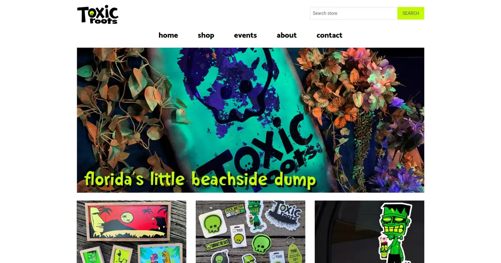Open the Frankenstein window decal thumbnail
Viewport: 501px width, 263px height.
[x=369, y=232]
